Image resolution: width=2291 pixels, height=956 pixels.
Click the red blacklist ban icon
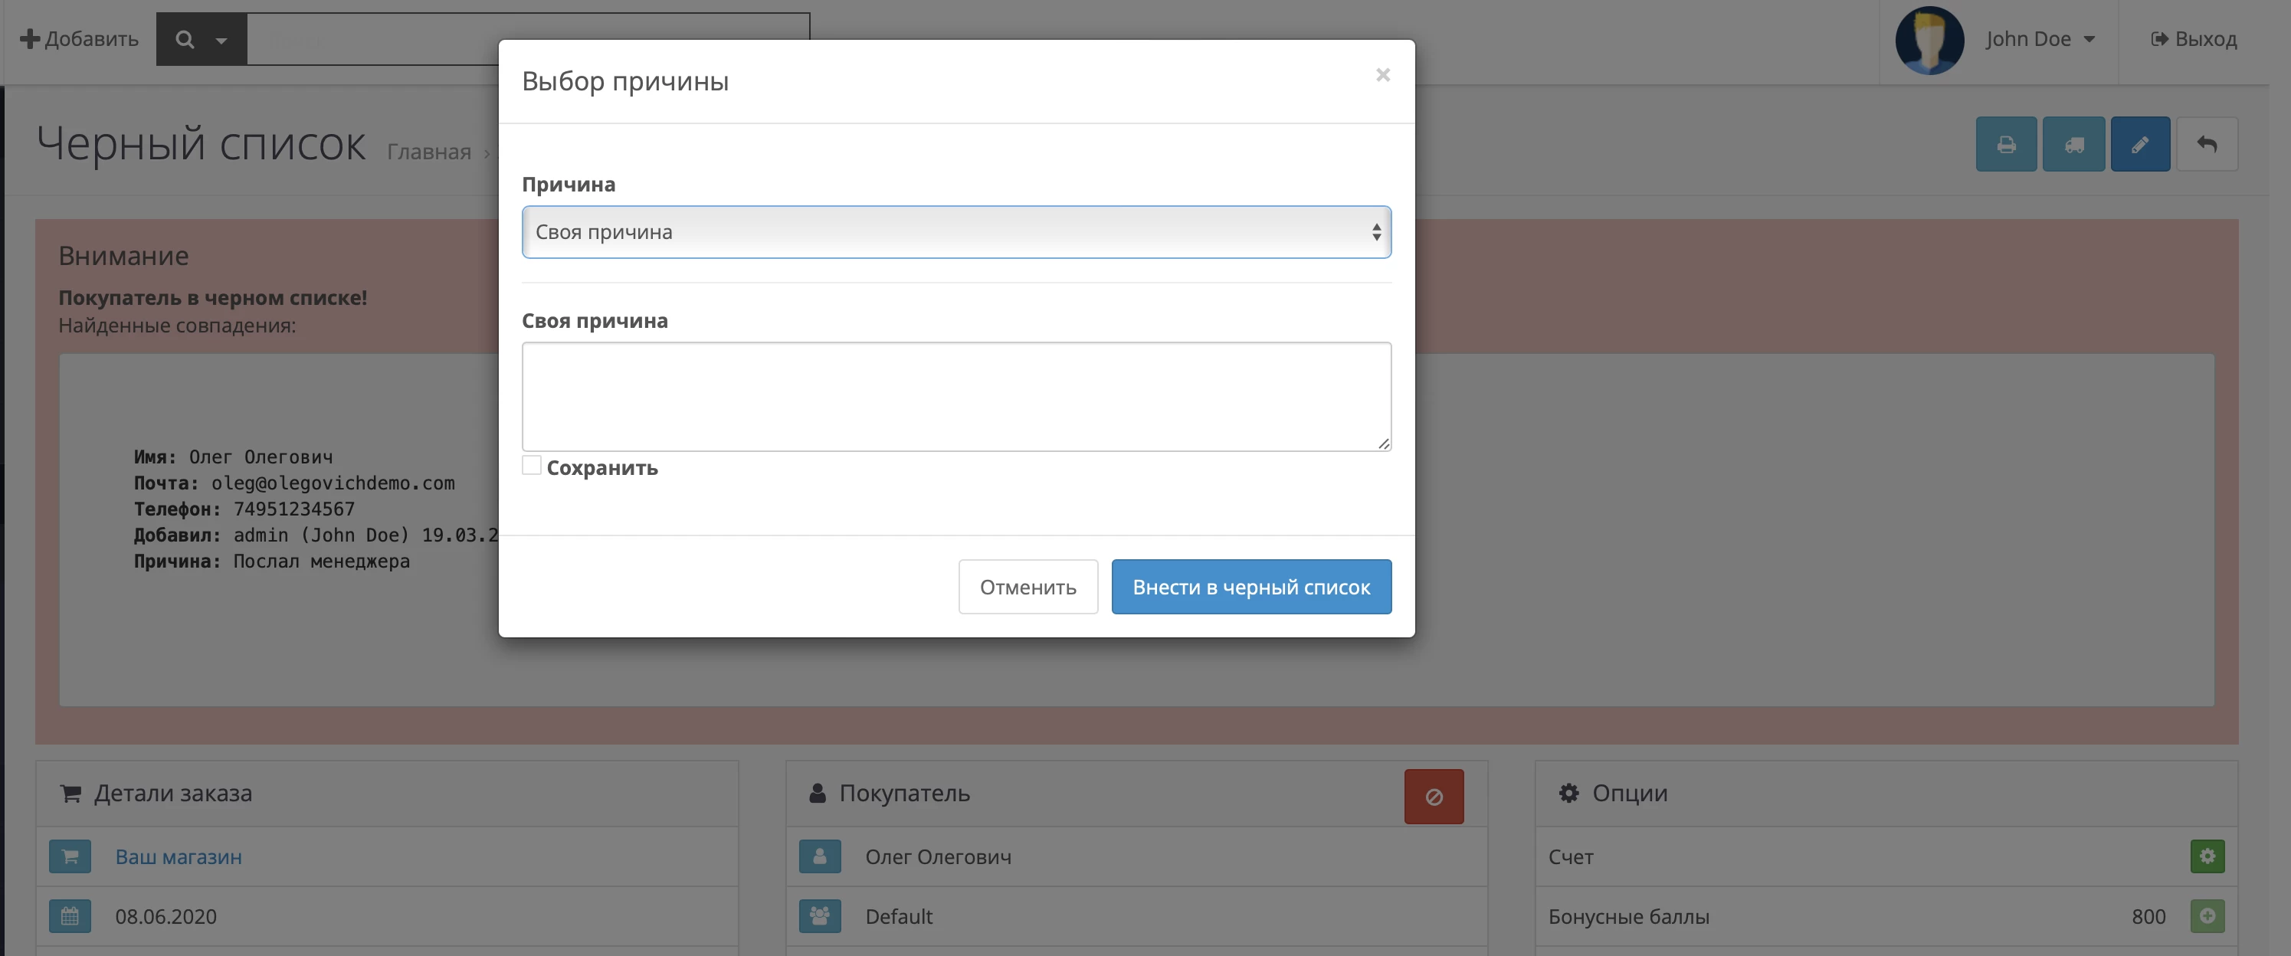tap(1434, 797)
